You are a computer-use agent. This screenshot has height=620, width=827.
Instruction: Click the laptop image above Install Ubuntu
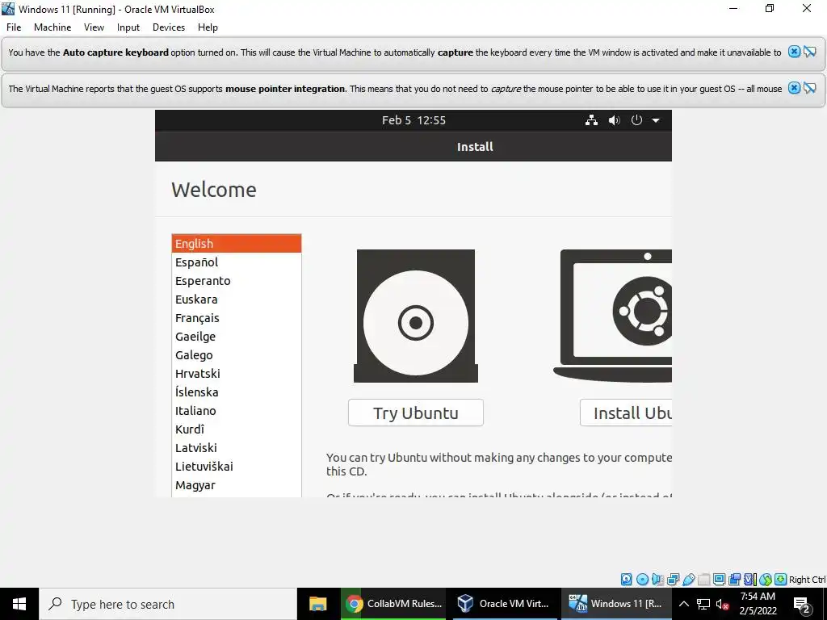click(x=612, y=316)
